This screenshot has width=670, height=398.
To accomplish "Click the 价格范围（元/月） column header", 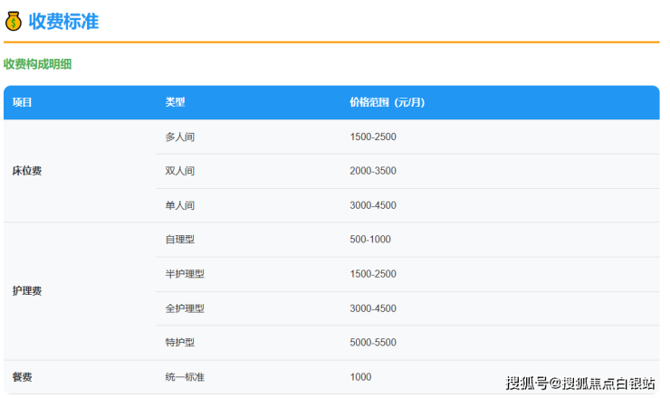I will pyautogui.click(x=387, y=103).
